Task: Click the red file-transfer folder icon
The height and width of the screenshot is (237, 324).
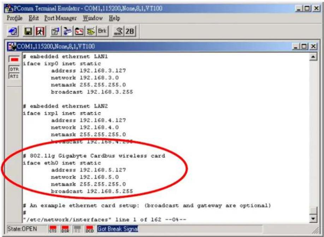Action: tap(79, 31)
